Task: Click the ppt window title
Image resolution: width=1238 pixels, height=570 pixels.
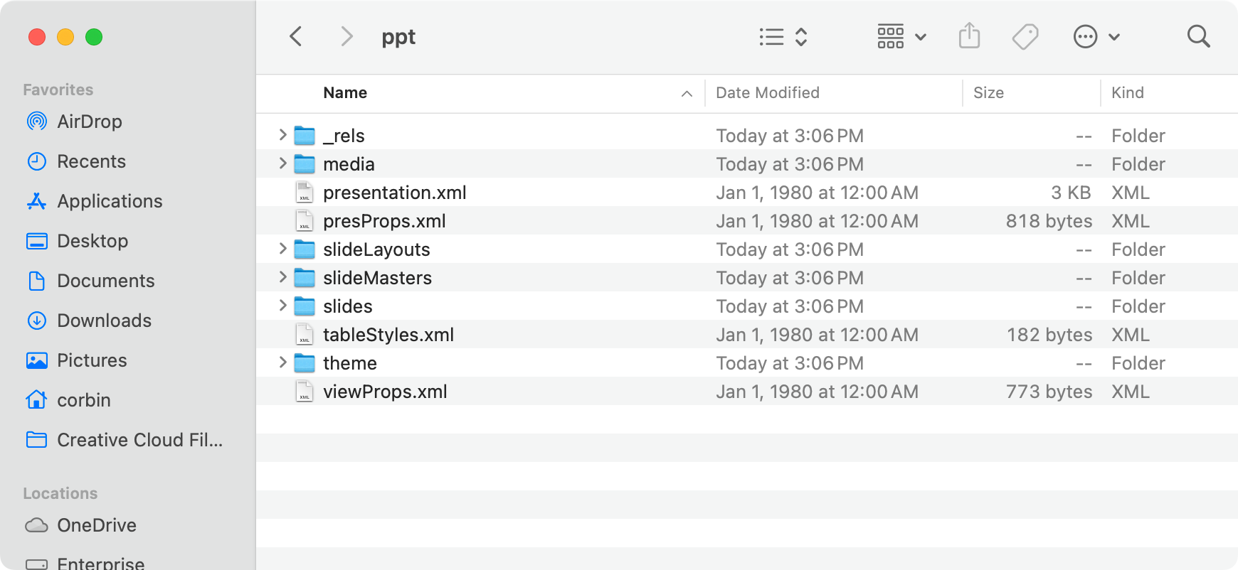Action: point(398,37)
